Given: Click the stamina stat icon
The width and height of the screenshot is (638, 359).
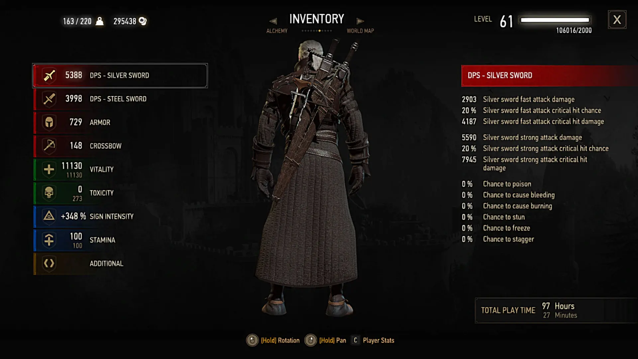Looking at the screenshot, I should (49, 240).
